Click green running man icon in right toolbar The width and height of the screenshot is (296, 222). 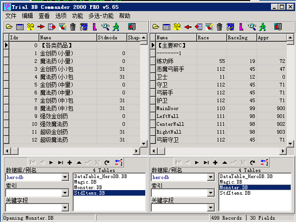[x=262, y=27]
